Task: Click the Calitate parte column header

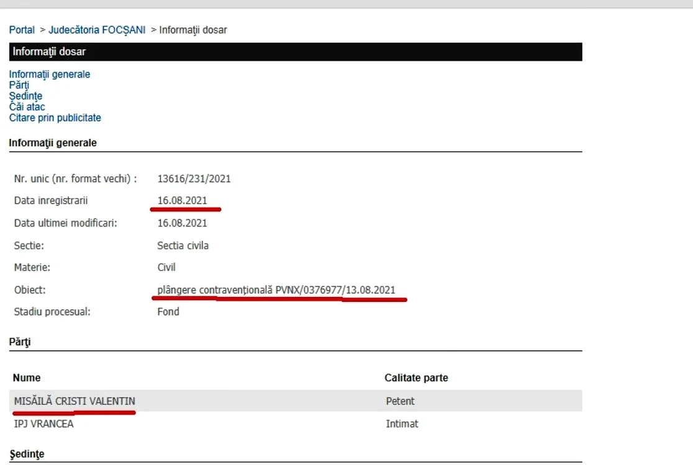Action: click(x=416, y=378)
